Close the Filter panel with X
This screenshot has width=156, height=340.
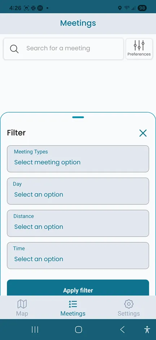(x=143, y=133)
